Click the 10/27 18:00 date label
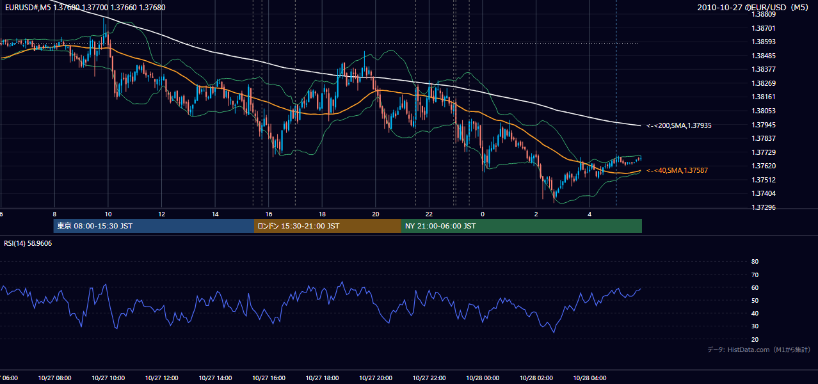The image size is (818, 384). click(x=322, y=378)
